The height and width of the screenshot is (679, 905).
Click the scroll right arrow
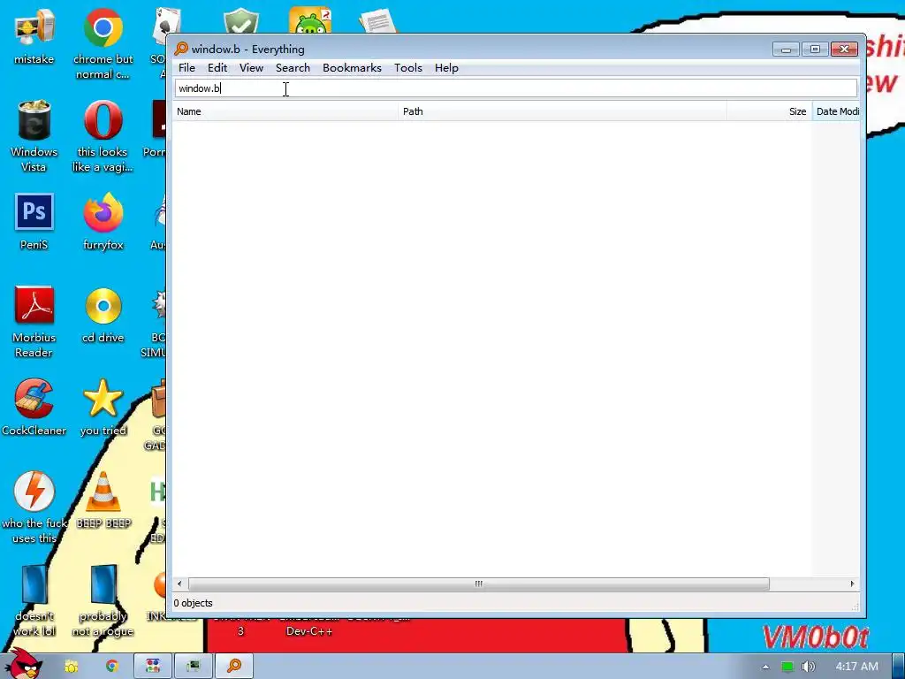point(853,584)
